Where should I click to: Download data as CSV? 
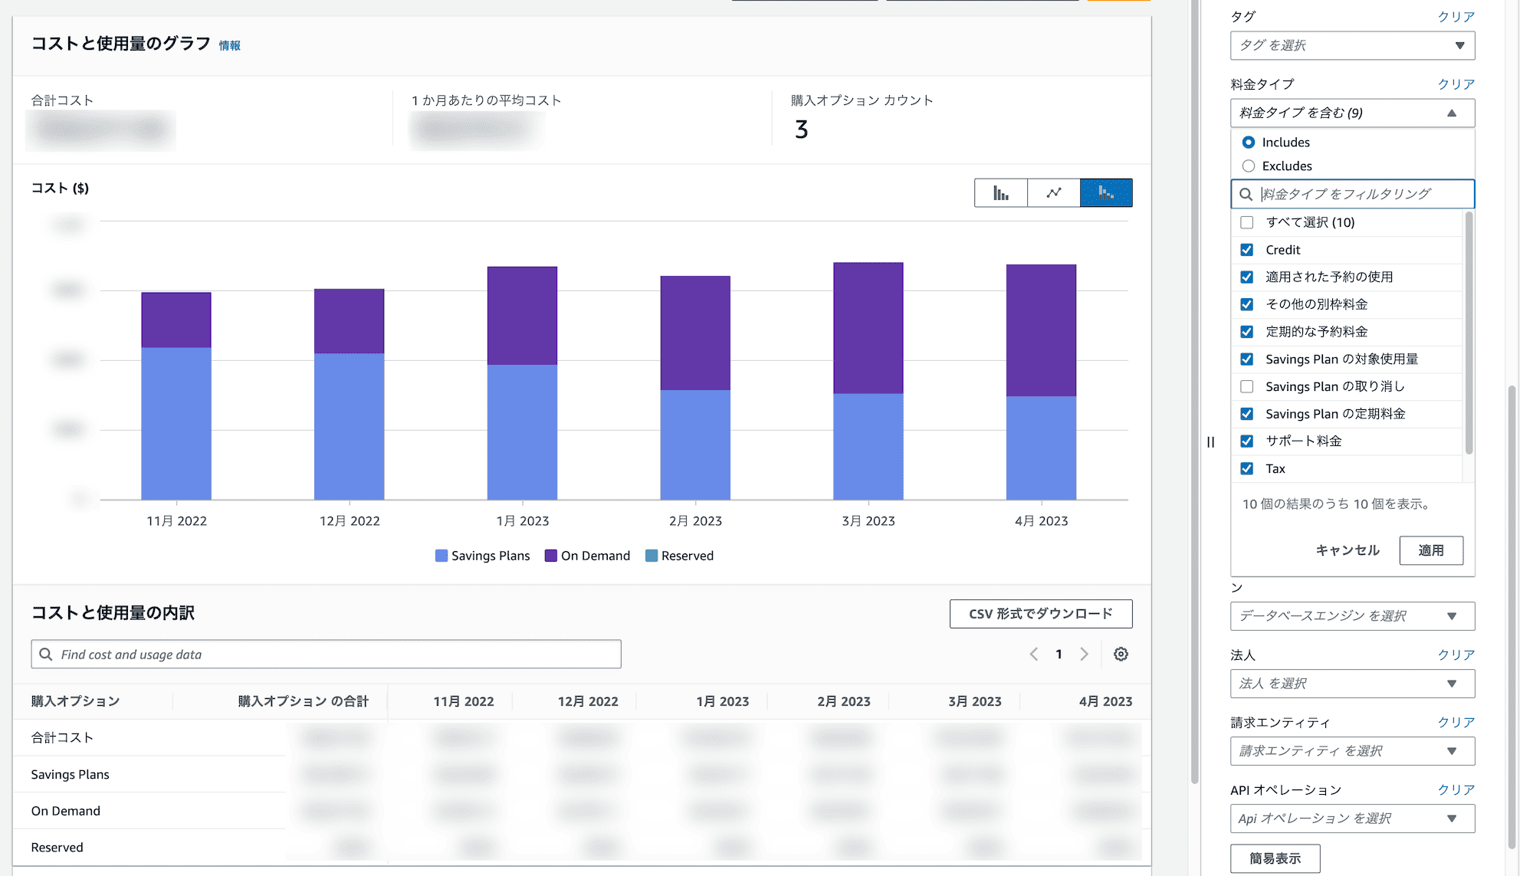[x=1040, y=614]
